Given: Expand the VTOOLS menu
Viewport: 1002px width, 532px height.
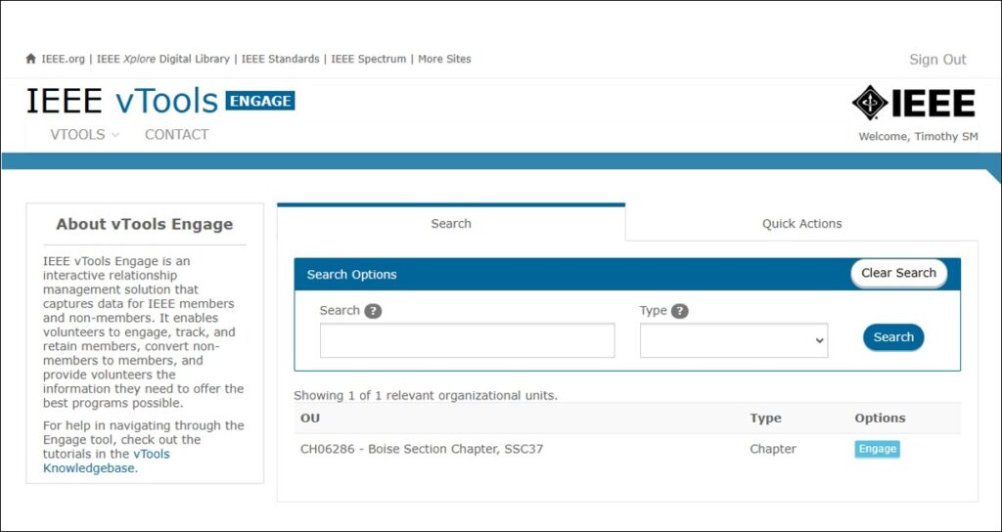Looking at the screenshot, I should 84,134.
